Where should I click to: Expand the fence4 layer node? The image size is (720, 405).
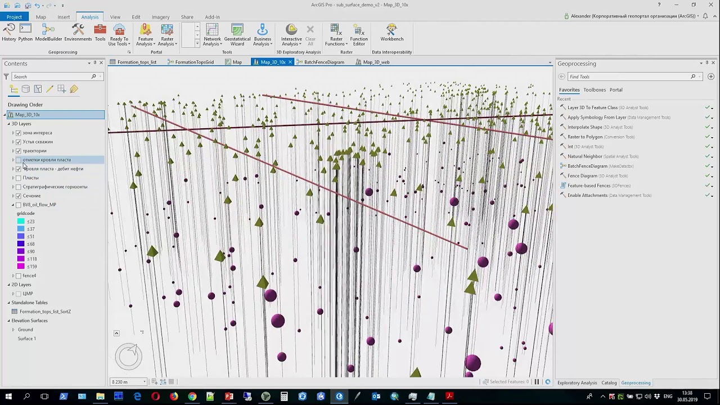pyautogui.click(x=13, y=276)
